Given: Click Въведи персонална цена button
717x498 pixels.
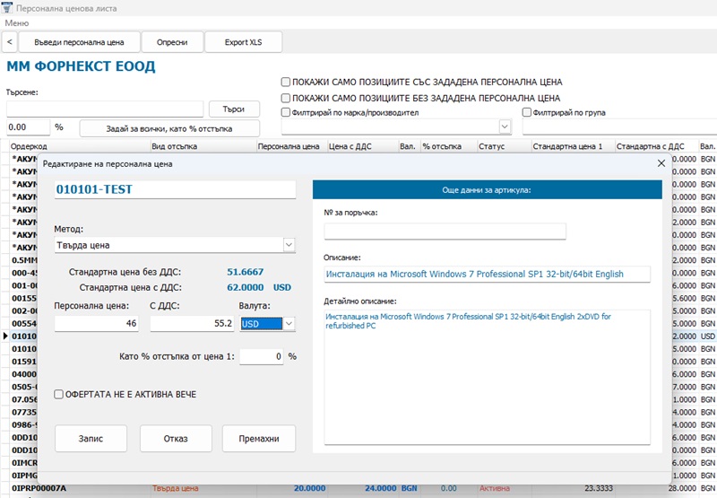Looking at the screenshot, I should (x=79, y=42).
